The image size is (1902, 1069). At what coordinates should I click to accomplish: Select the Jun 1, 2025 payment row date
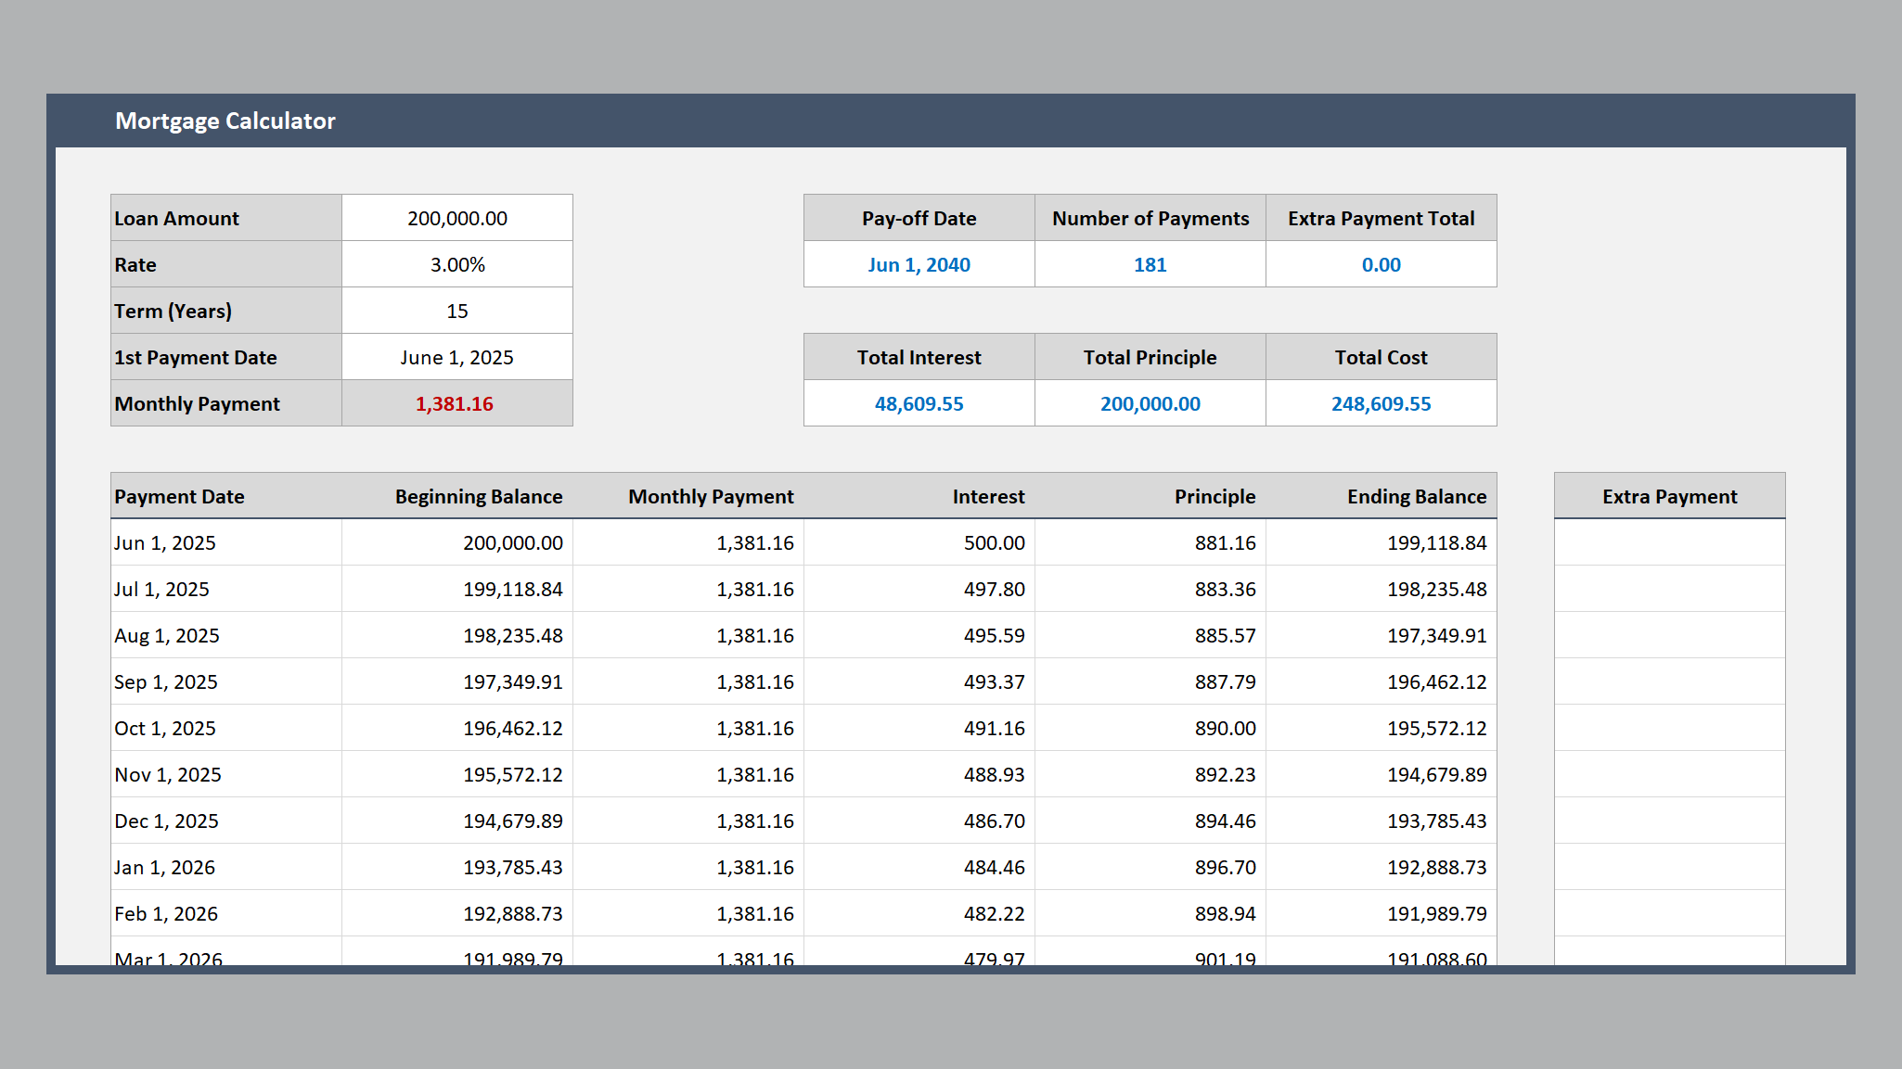[164, 542]
